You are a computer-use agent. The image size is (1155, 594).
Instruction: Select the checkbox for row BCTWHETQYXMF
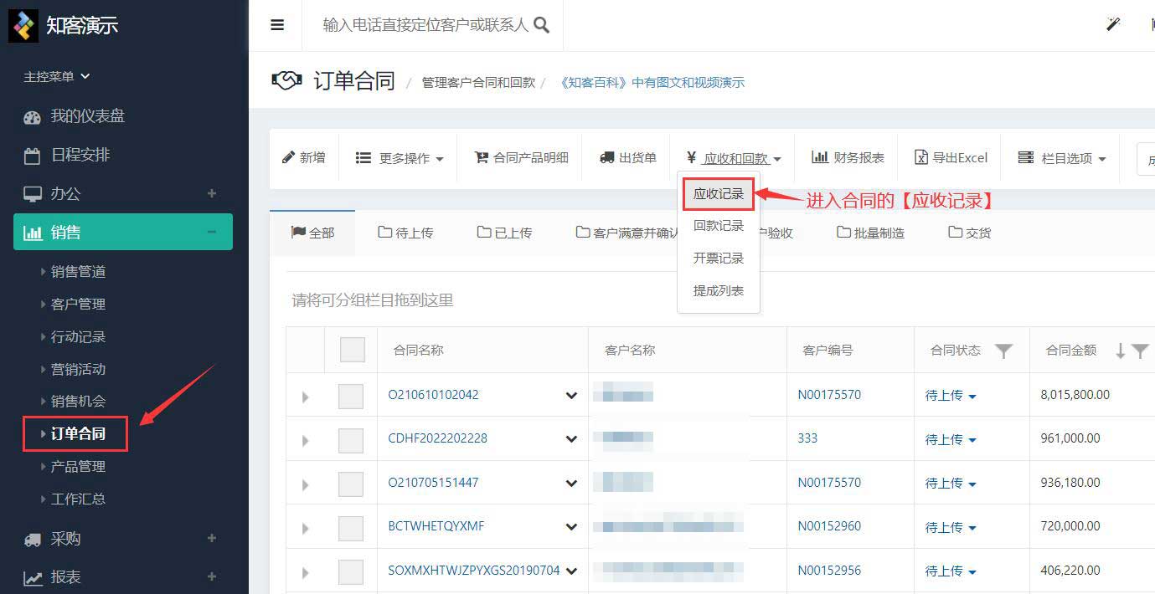(x=350, y=528)
